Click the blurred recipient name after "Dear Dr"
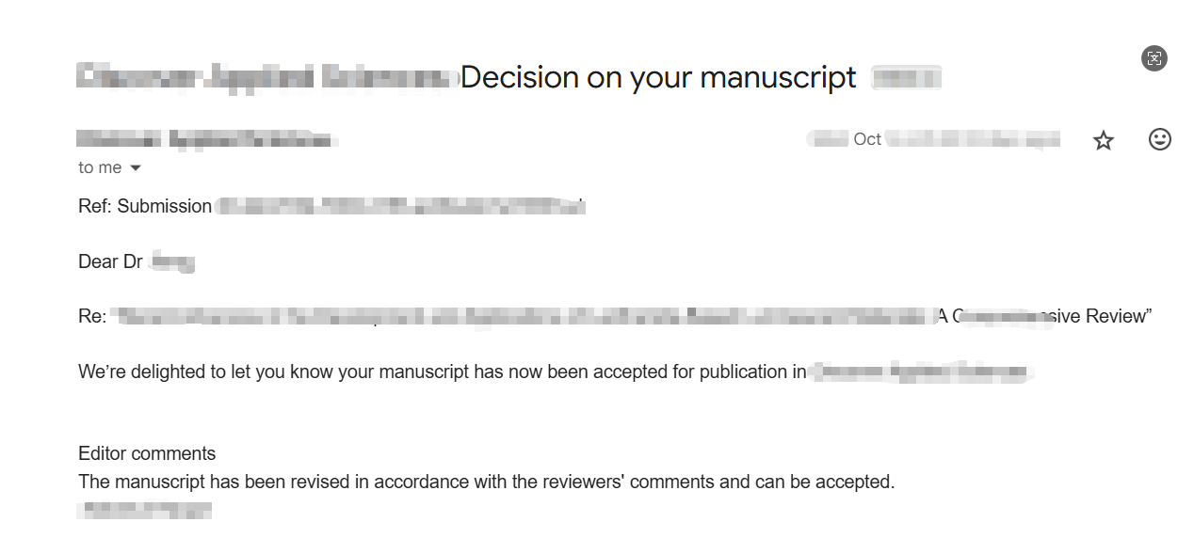 tap(172, 261)
